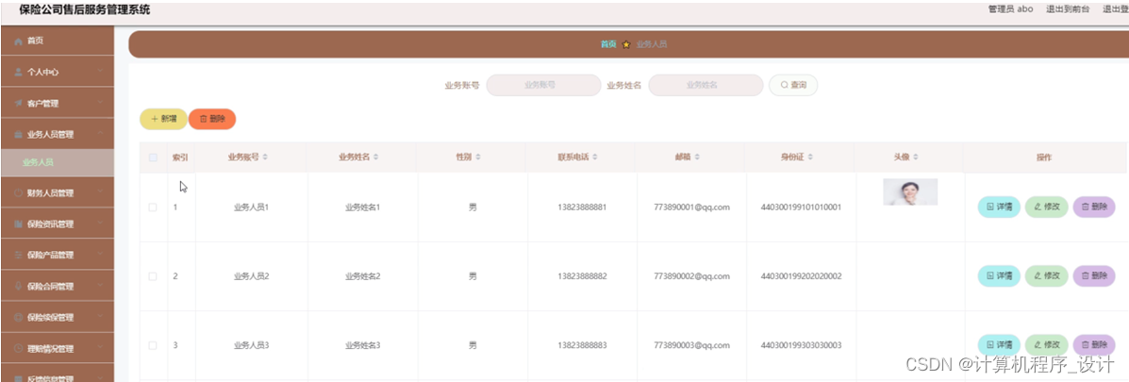Click the title 保险公司售后服务管理系统
This screenshot has width=1129, height=382.
85,10
